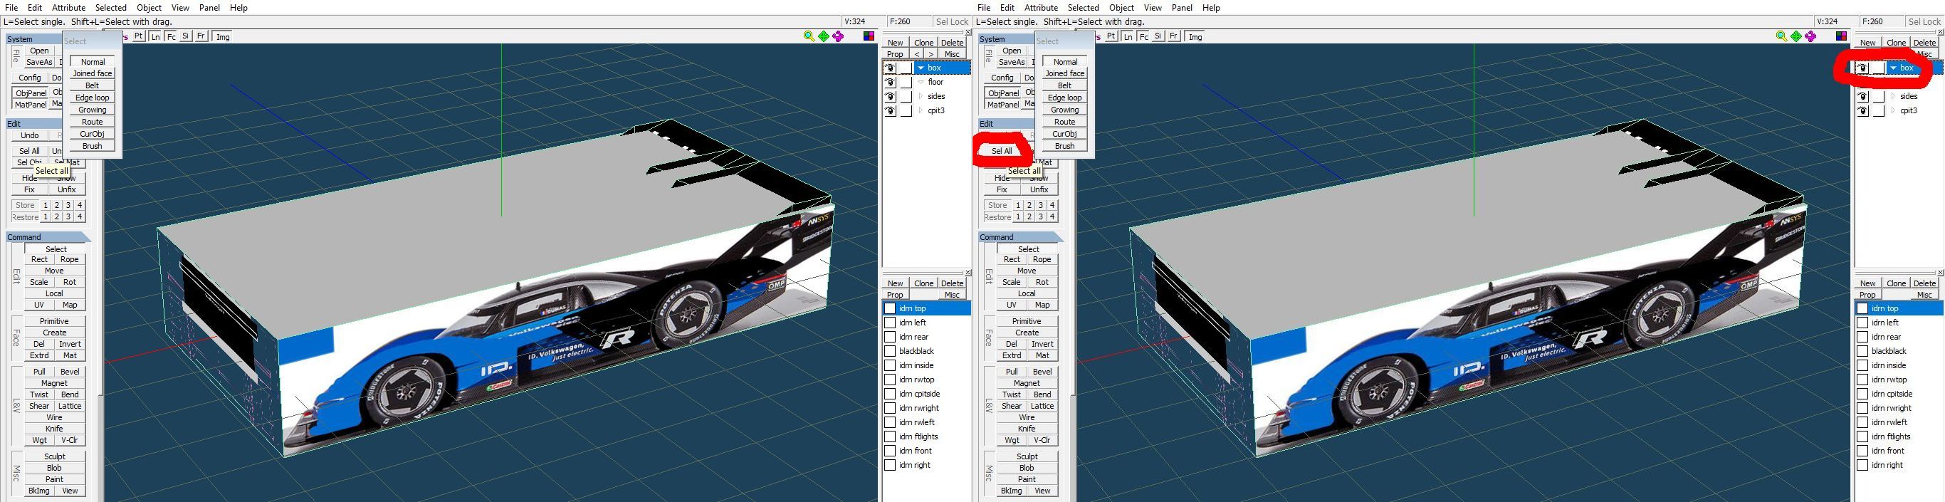The height and width of the screenshot is (502, 1945).
Task: Click the green pan view icon in right window
Action: 1795,36
